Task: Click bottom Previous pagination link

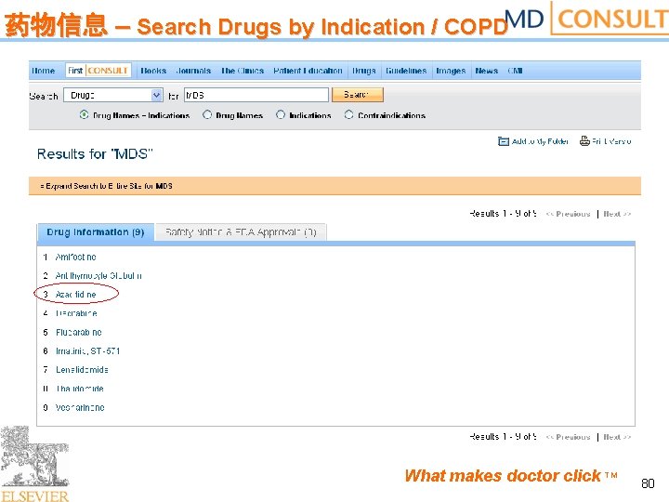Action: (568, 437)
